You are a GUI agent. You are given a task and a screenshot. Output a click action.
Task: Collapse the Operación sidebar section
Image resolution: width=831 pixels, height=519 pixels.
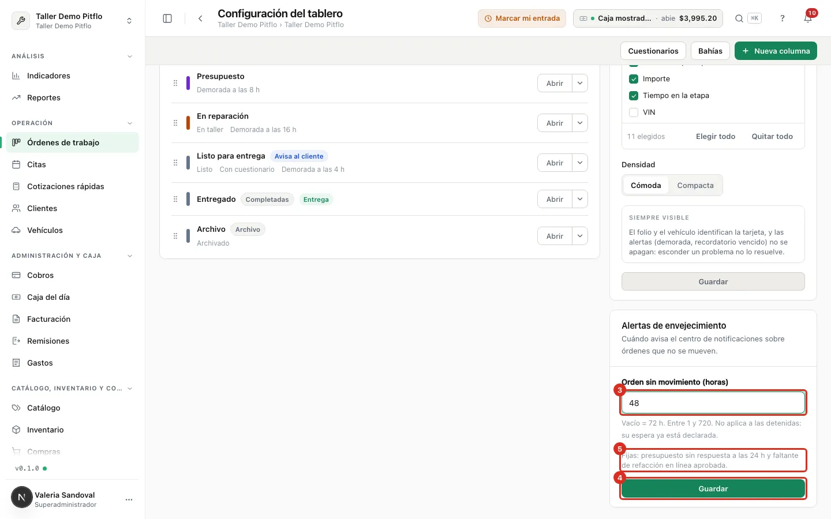point(130,123)
